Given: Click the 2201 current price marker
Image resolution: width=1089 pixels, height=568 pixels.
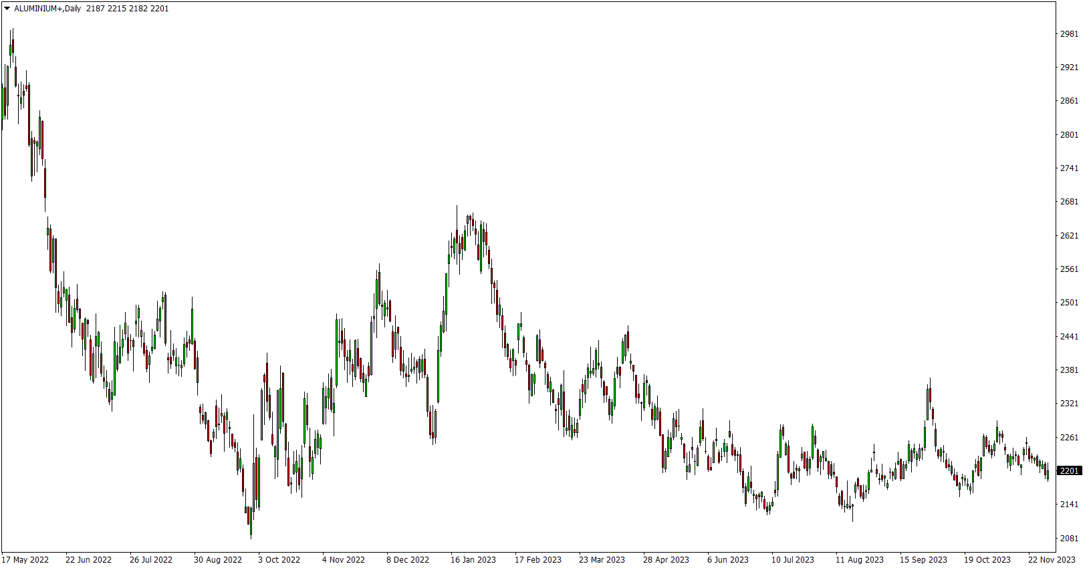Looking at the screenshot, I should pyautogui.click(x=1070, y=471).
